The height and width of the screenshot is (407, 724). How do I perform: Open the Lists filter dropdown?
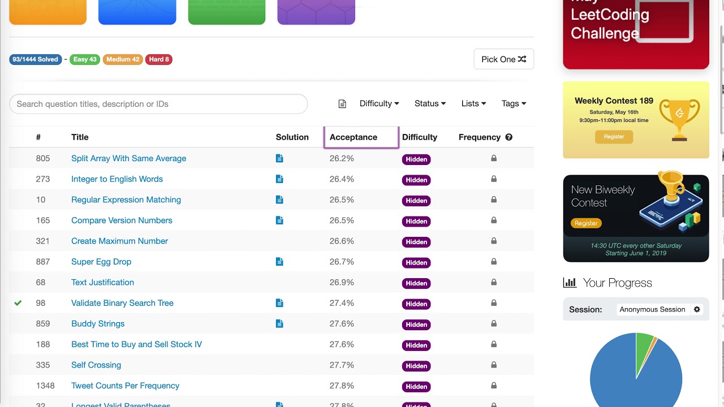473,103
